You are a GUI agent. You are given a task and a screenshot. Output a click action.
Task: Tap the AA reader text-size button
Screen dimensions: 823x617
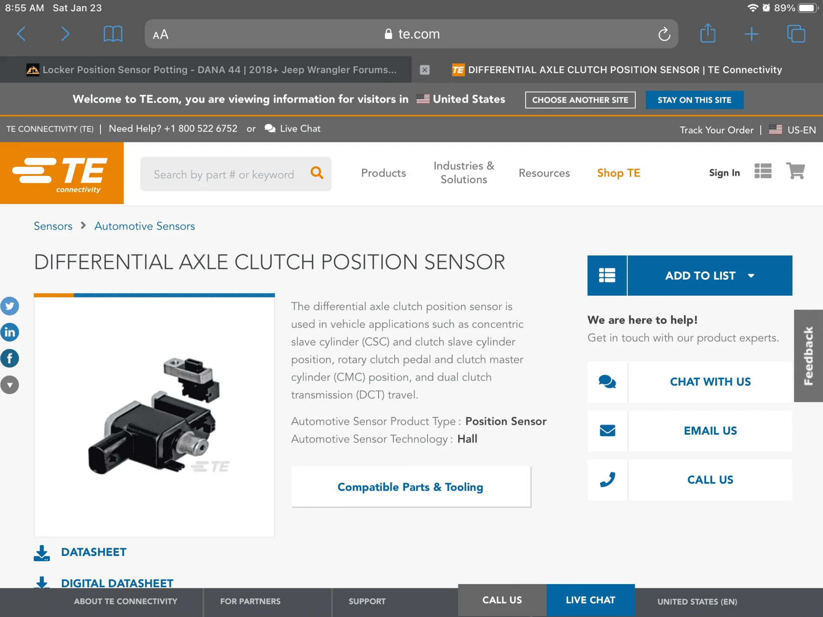[160, 34]
